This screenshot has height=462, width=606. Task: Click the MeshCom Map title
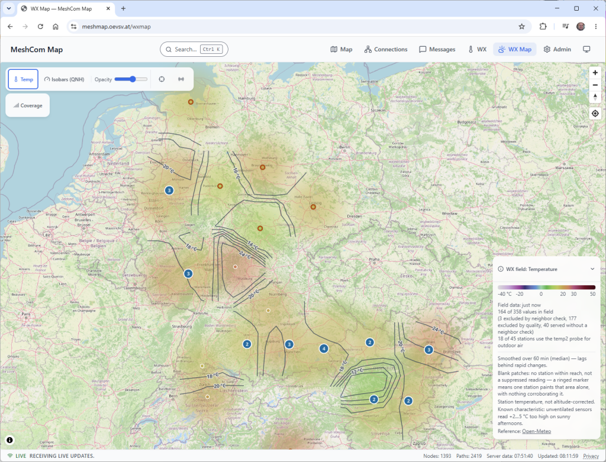[x=37, y=50]
